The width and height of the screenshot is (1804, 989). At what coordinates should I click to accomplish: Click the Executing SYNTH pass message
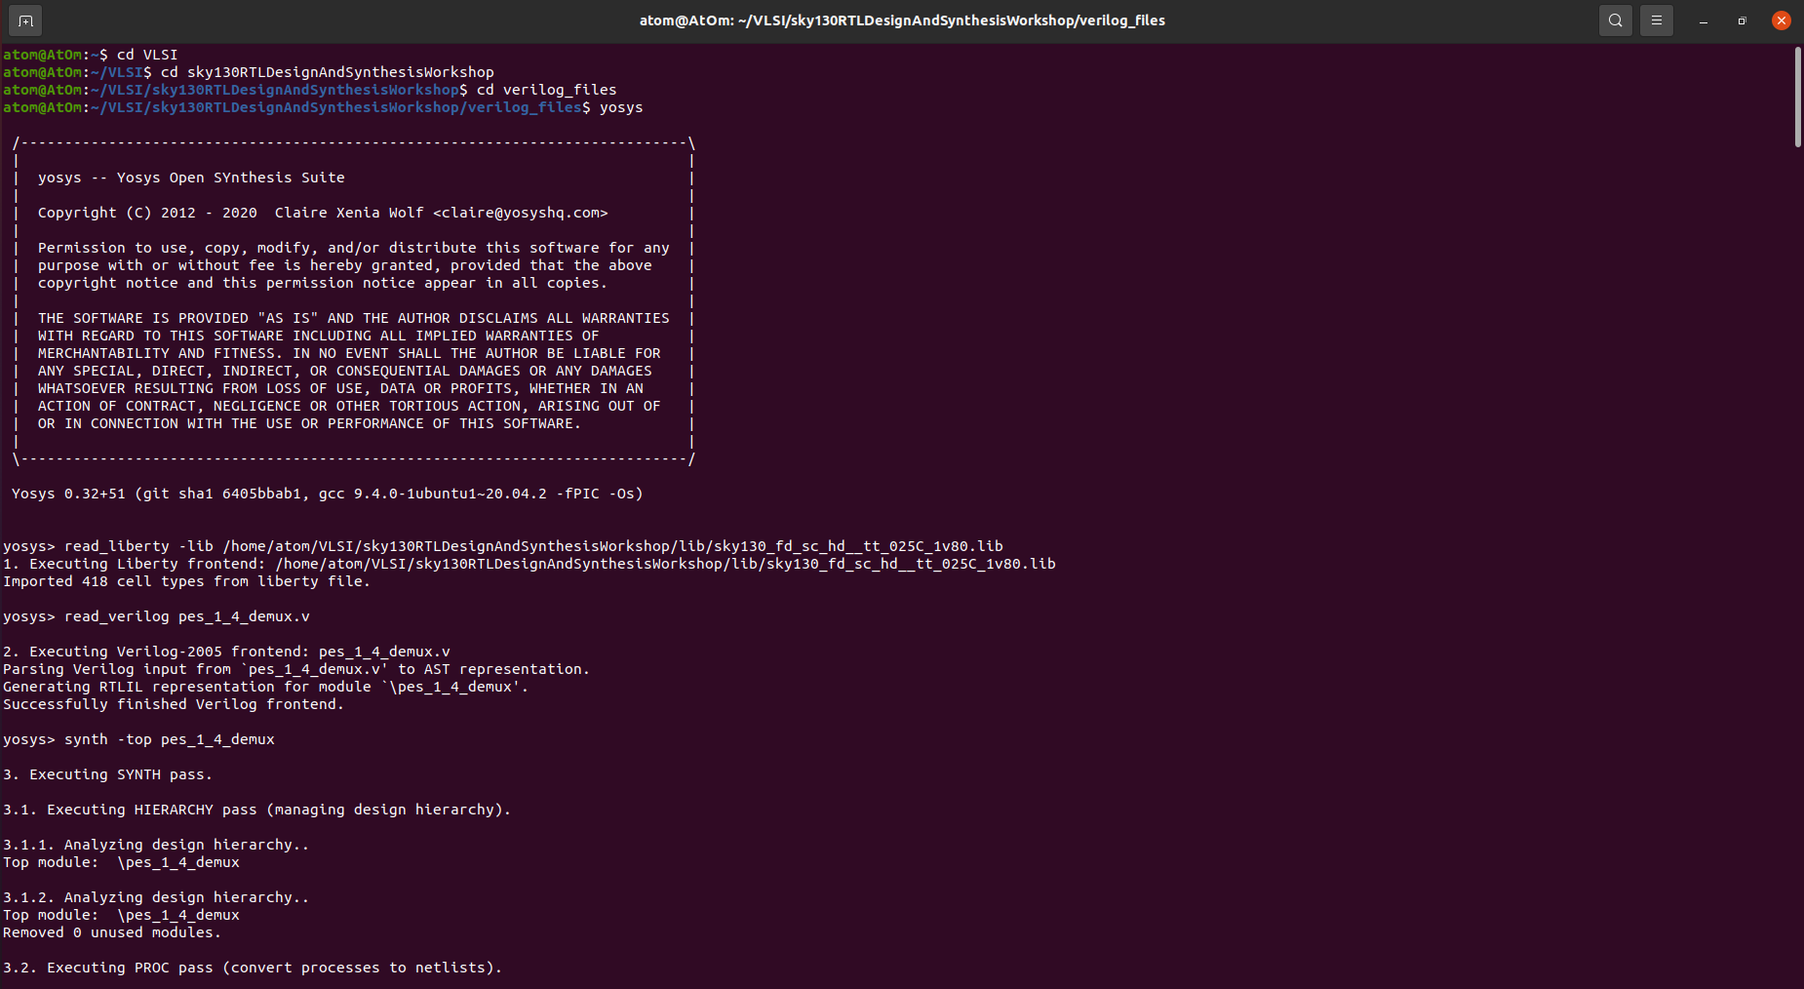click(107, 773)
